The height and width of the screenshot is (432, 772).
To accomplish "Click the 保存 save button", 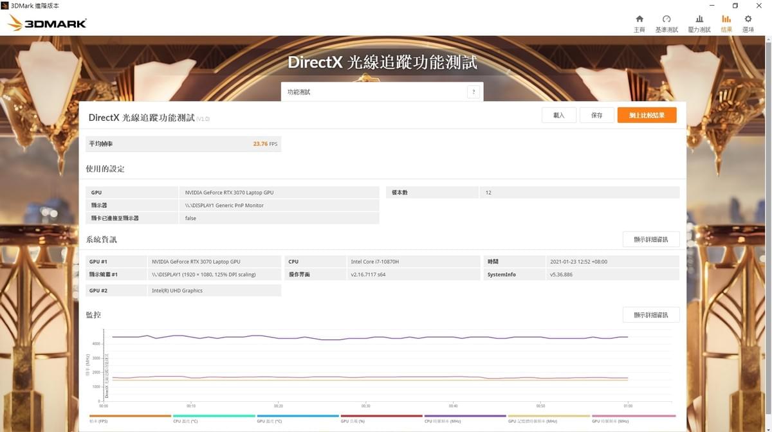I will (596, 115).
